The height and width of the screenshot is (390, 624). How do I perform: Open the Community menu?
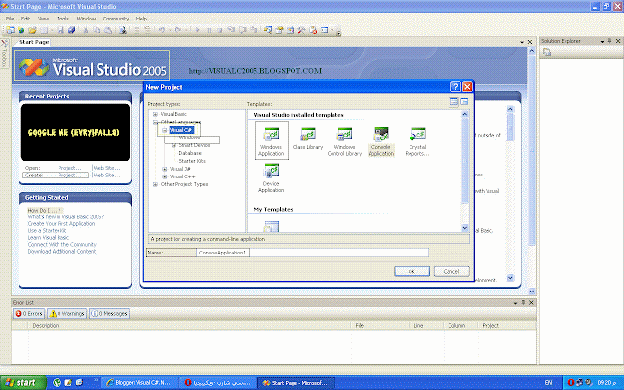click(116, 19)
